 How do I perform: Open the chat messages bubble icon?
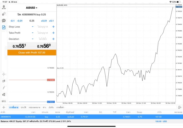click(x=4, y=21)
